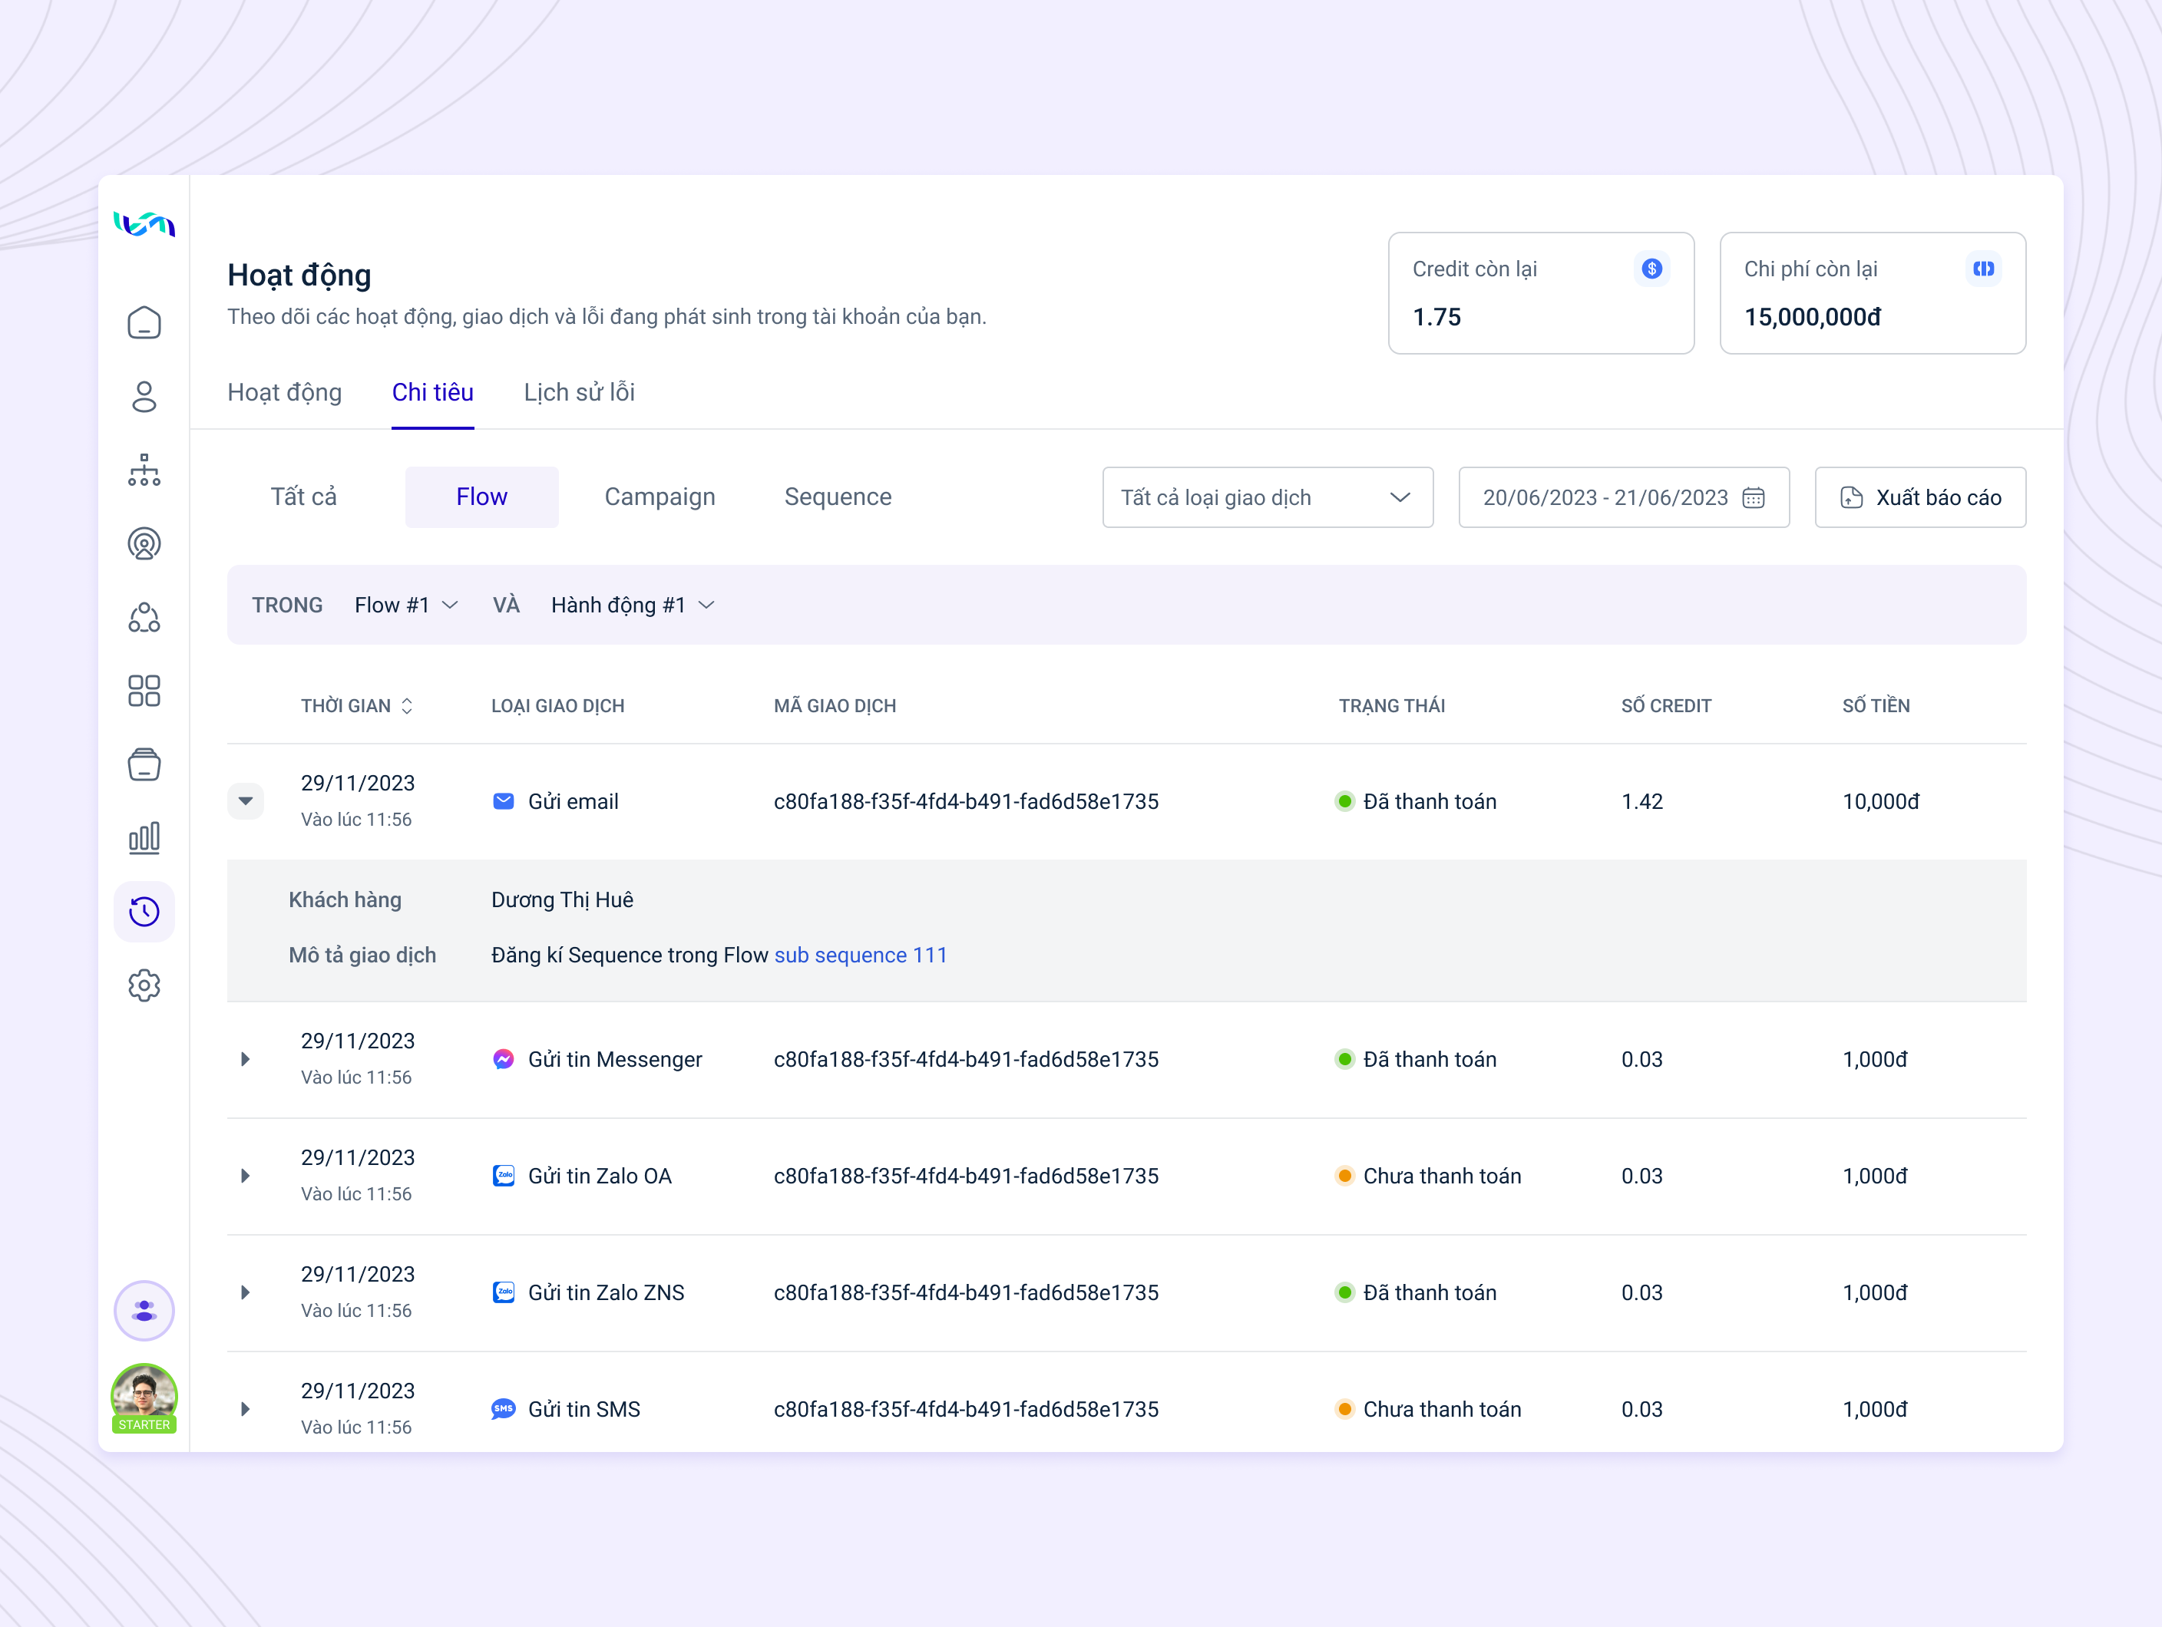Open the Home dashboard from sidebar
The height and width of the screenshot is (1627, 2162).
pyautogui.click(x=144, y=322)
